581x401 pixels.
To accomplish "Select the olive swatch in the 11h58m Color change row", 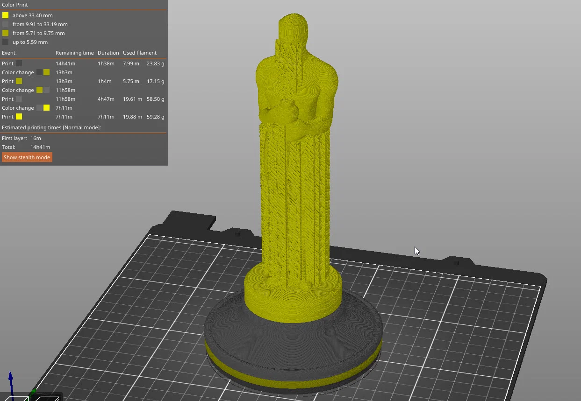I will pyautogui.click(x=39, y=90).
